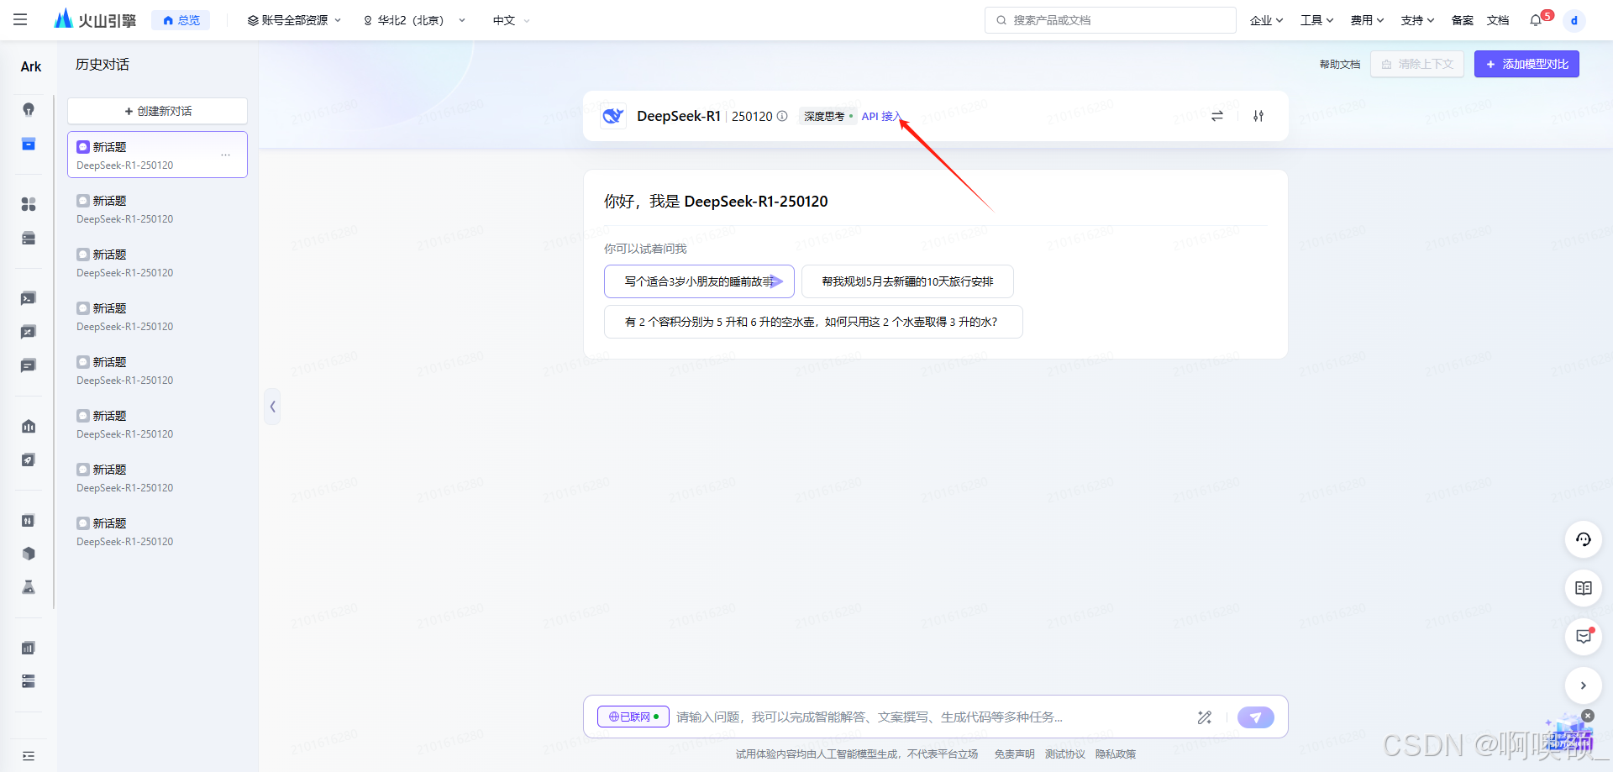Viewport: 1613px width, 772px height.
Task: Expand sidebar with the bottom-left menu icon
Action: (29, 756)
